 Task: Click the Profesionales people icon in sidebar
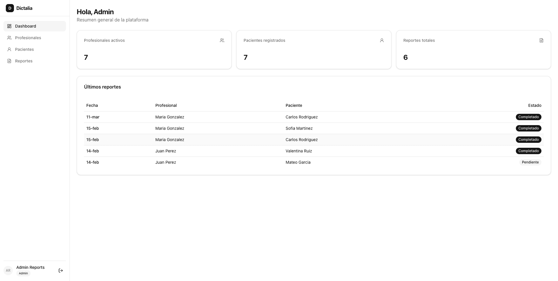coord(9,38)
